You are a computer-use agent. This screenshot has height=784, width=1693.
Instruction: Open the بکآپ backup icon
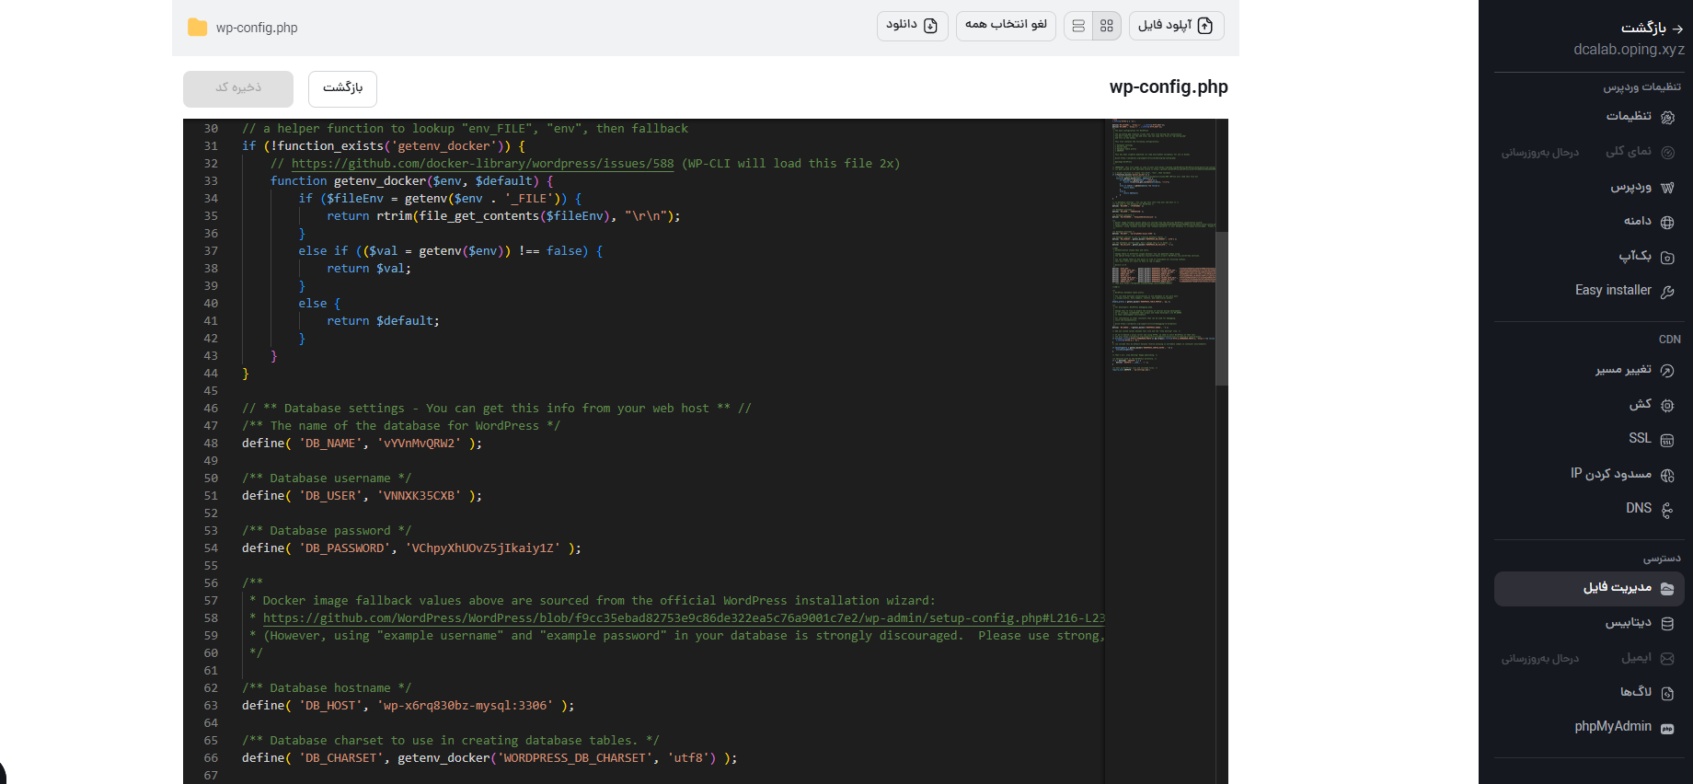pos(1667,257)
